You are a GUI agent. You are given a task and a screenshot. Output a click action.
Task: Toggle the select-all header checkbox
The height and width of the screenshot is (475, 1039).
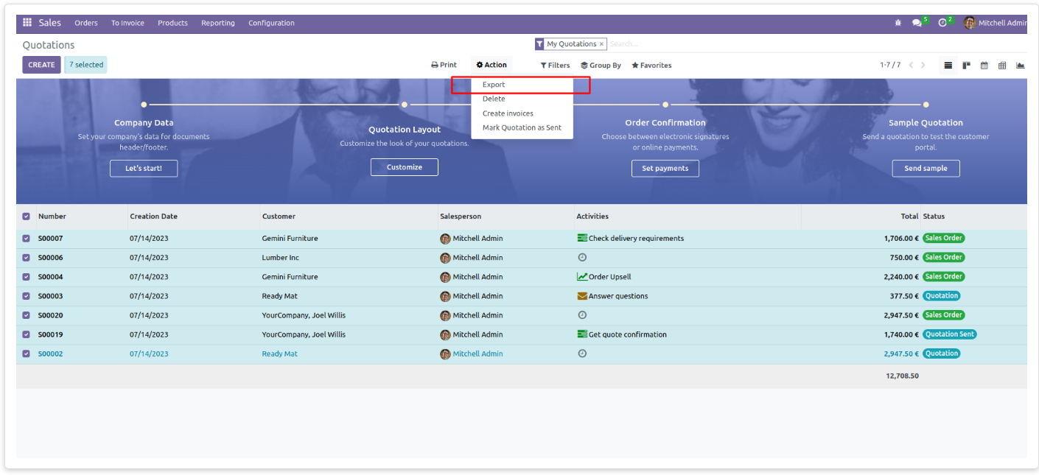27,217
